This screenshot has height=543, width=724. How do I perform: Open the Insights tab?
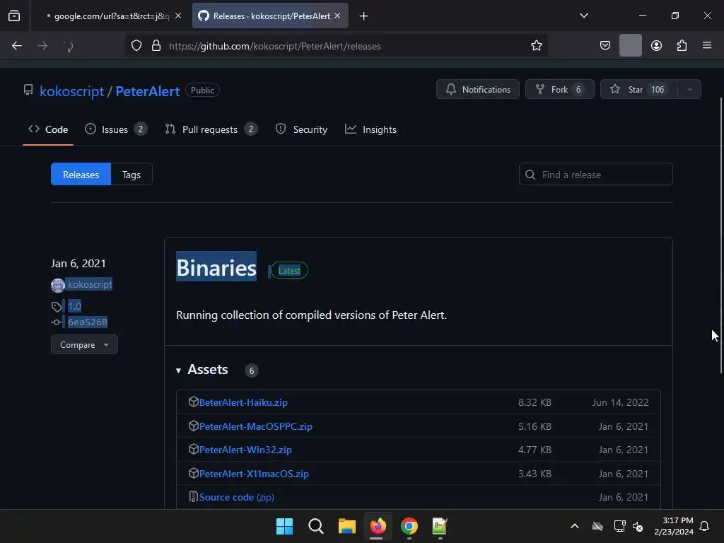370,129
